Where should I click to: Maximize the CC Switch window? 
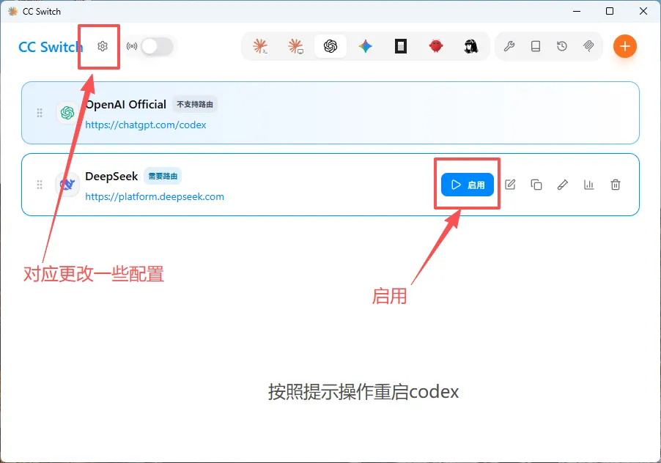[610, 11]
